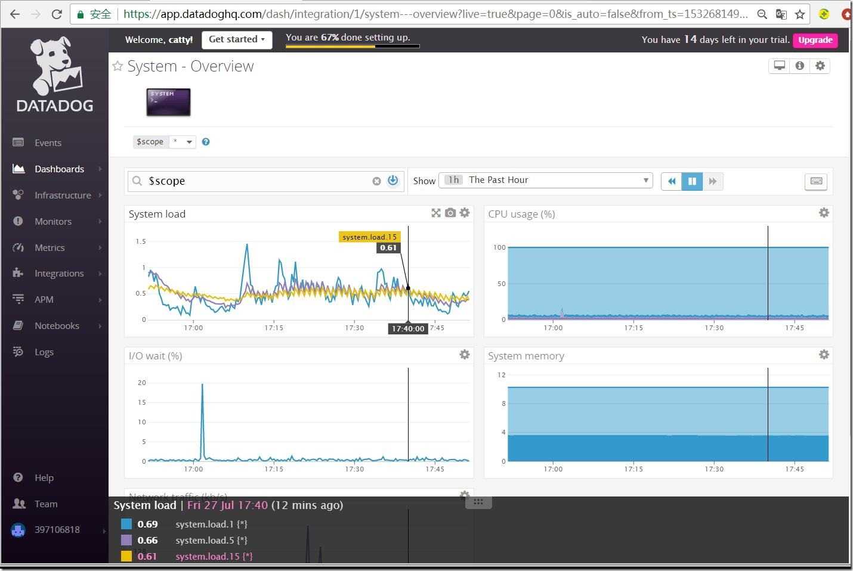This screenshot has height=571, width=853.
Task: Open the $scope template variable dropdown
Action: 182,142
